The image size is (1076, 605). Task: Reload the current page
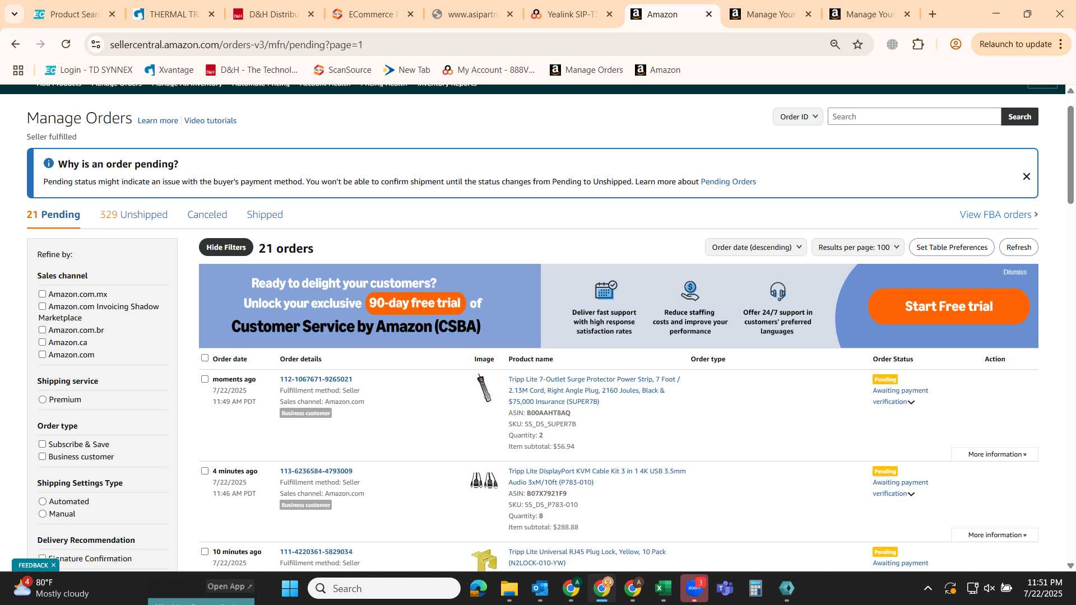tap(66, 44)
